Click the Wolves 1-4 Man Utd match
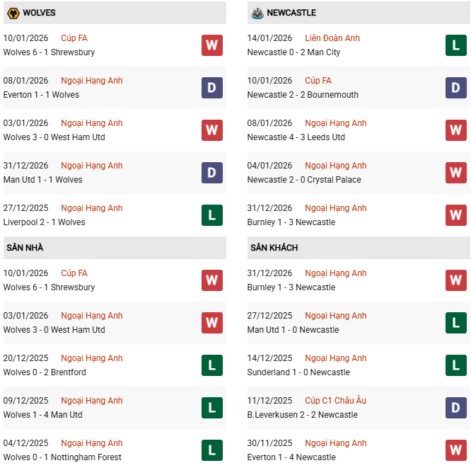 point(42,415)
